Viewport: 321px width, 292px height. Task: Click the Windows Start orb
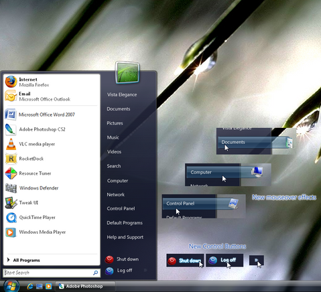(x=11, y=286)
